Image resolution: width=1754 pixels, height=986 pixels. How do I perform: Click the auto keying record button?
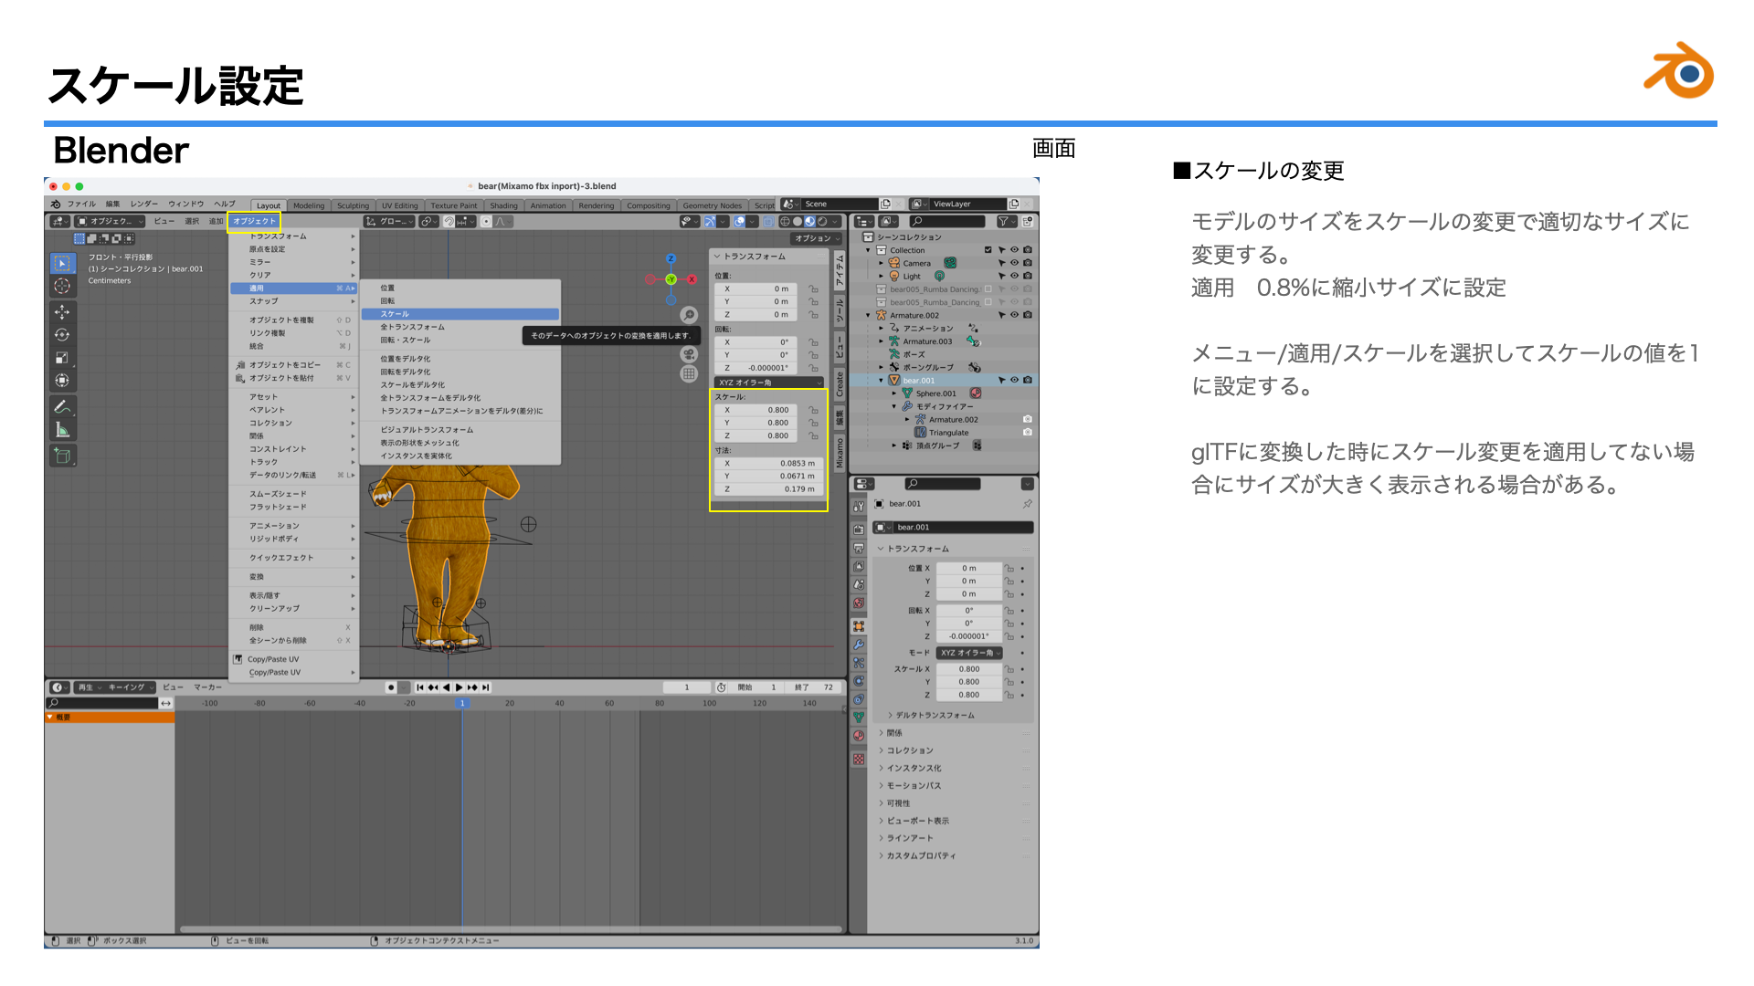(x=391, y=687)
